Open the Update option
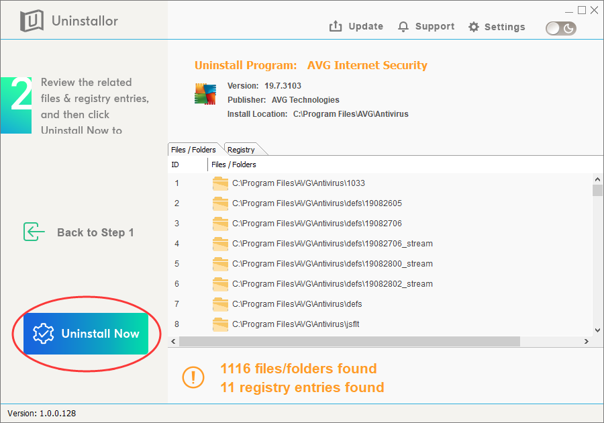The height and width of the screenshot is (423, 604). click(356, 26)
